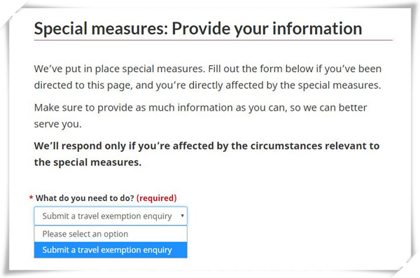Click the sentence 'We've put in place special measures.'
This screenshot has height=278, width=420.
[120, 69]
